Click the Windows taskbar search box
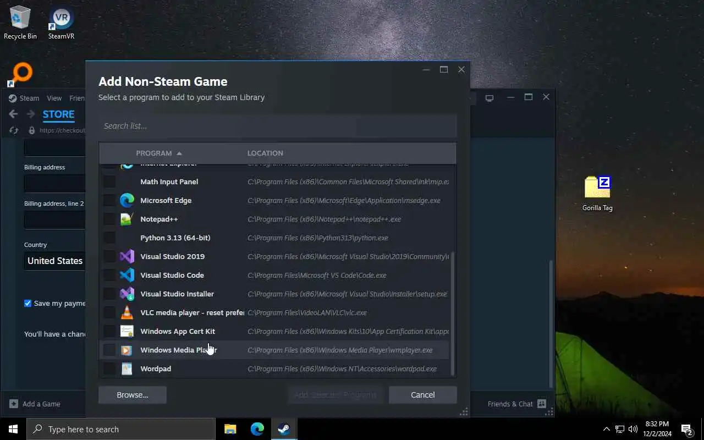This screenshot has height=440, width=704. click(120, 429)
